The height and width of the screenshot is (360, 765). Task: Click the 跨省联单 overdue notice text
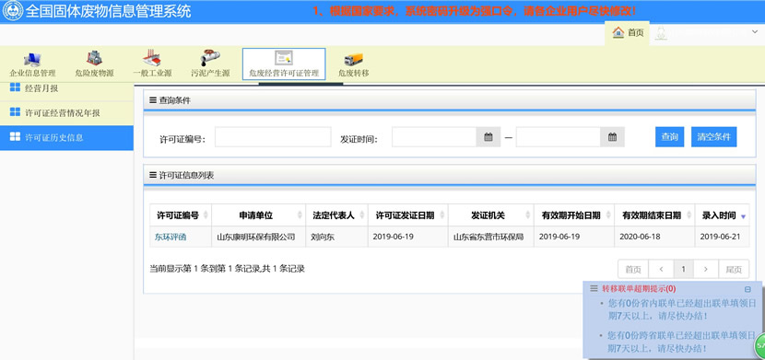coord(681,342)
